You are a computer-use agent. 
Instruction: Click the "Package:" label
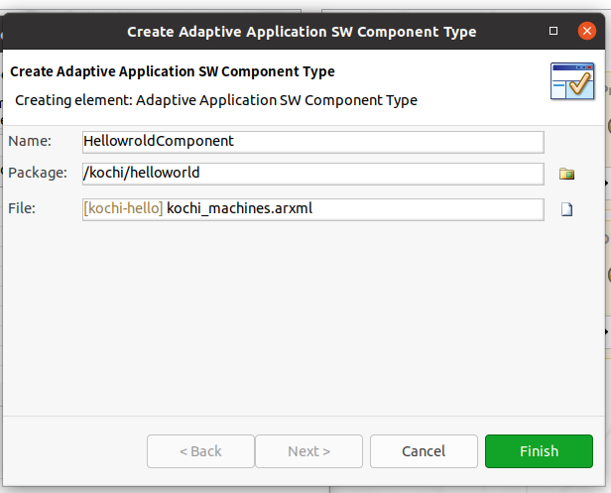pos(38,173)
